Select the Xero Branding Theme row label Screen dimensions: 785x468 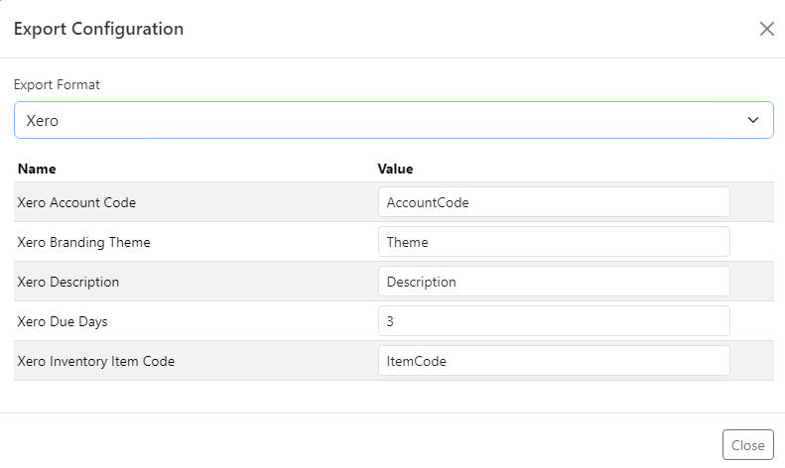coord(83,242)
